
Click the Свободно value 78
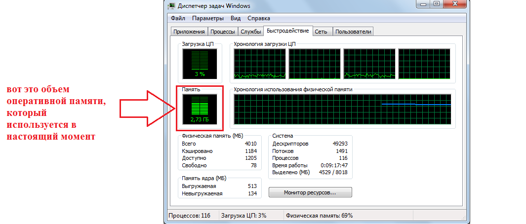click(x=253, y=165)
